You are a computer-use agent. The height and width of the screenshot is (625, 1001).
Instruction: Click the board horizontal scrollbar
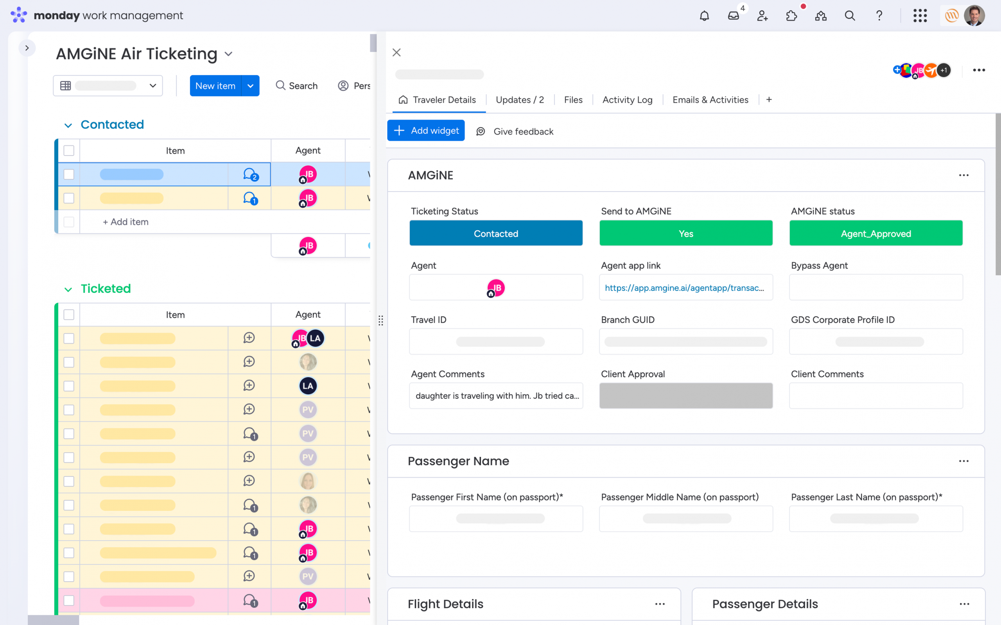click(53, 620)
